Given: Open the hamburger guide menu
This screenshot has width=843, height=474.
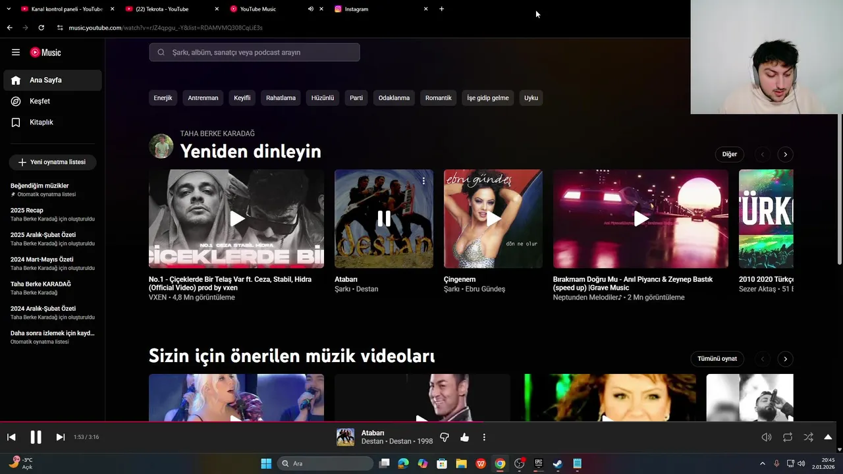Looking at the screenshot, I should [16, 52].
